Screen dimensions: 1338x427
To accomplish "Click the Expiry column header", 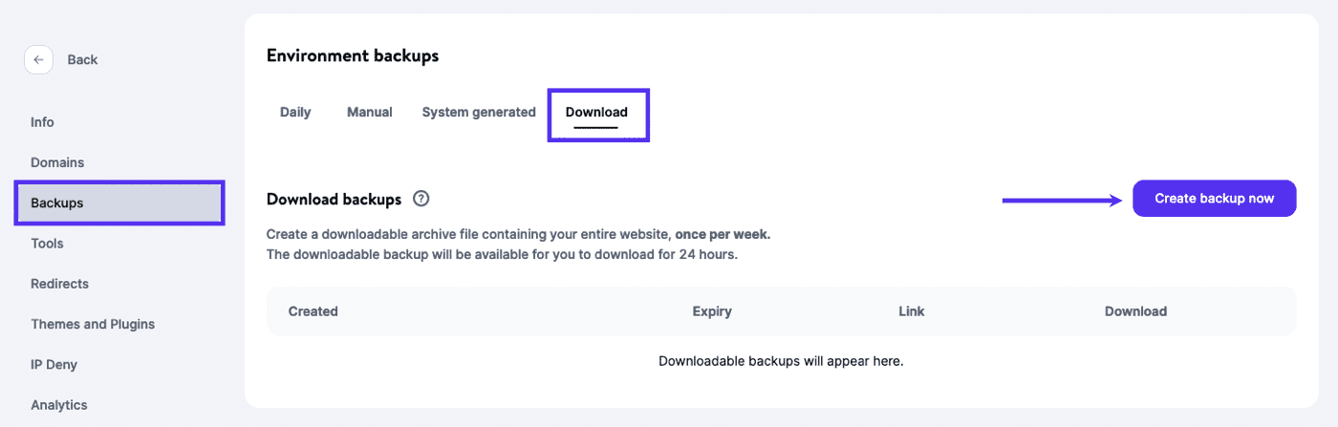I will (712, 311).
